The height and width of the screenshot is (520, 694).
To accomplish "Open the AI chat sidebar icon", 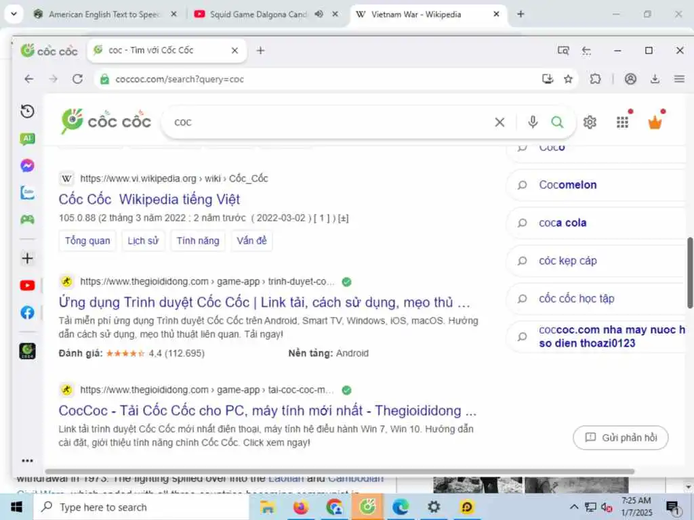I will pos(27,139).
